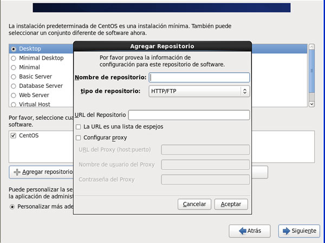The height and width of the screenshot is (243, 325).
Task: Click the URL del Repositorio text field
Action: (188, 115)
